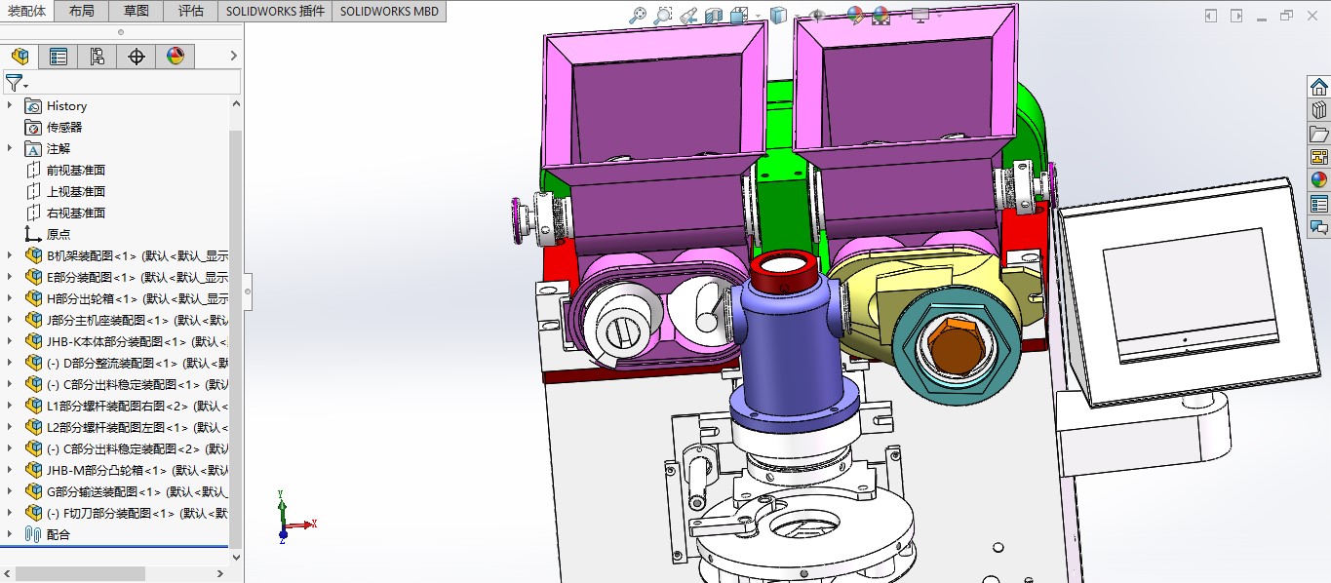The width and height of the screenshot is (1331, 583).
Task: Click the View Orientation cube icon
Action: click(738, 15)
